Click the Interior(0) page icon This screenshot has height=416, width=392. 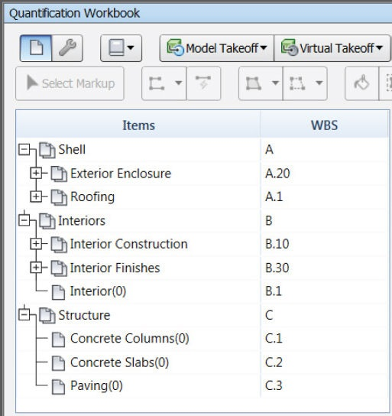[x=58, y=292]
